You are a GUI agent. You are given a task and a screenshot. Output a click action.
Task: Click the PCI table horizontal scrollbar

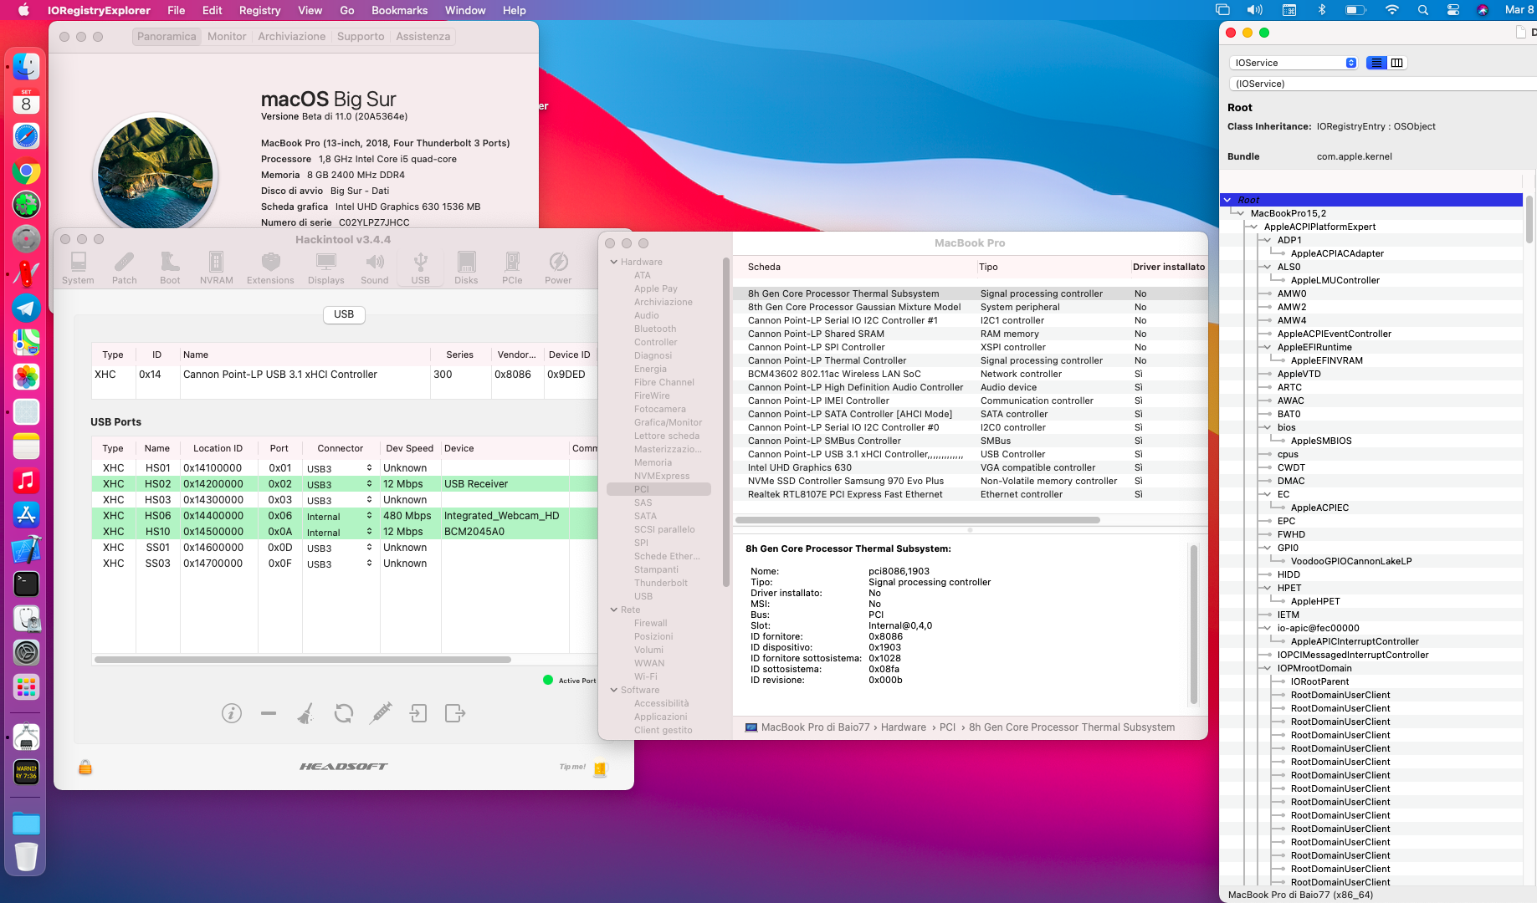point(917,520)
